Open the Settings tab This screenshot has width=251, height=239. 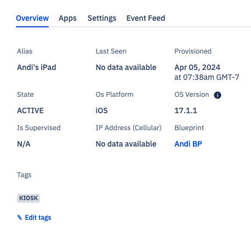pyautogui.click(x=102, y=18)
